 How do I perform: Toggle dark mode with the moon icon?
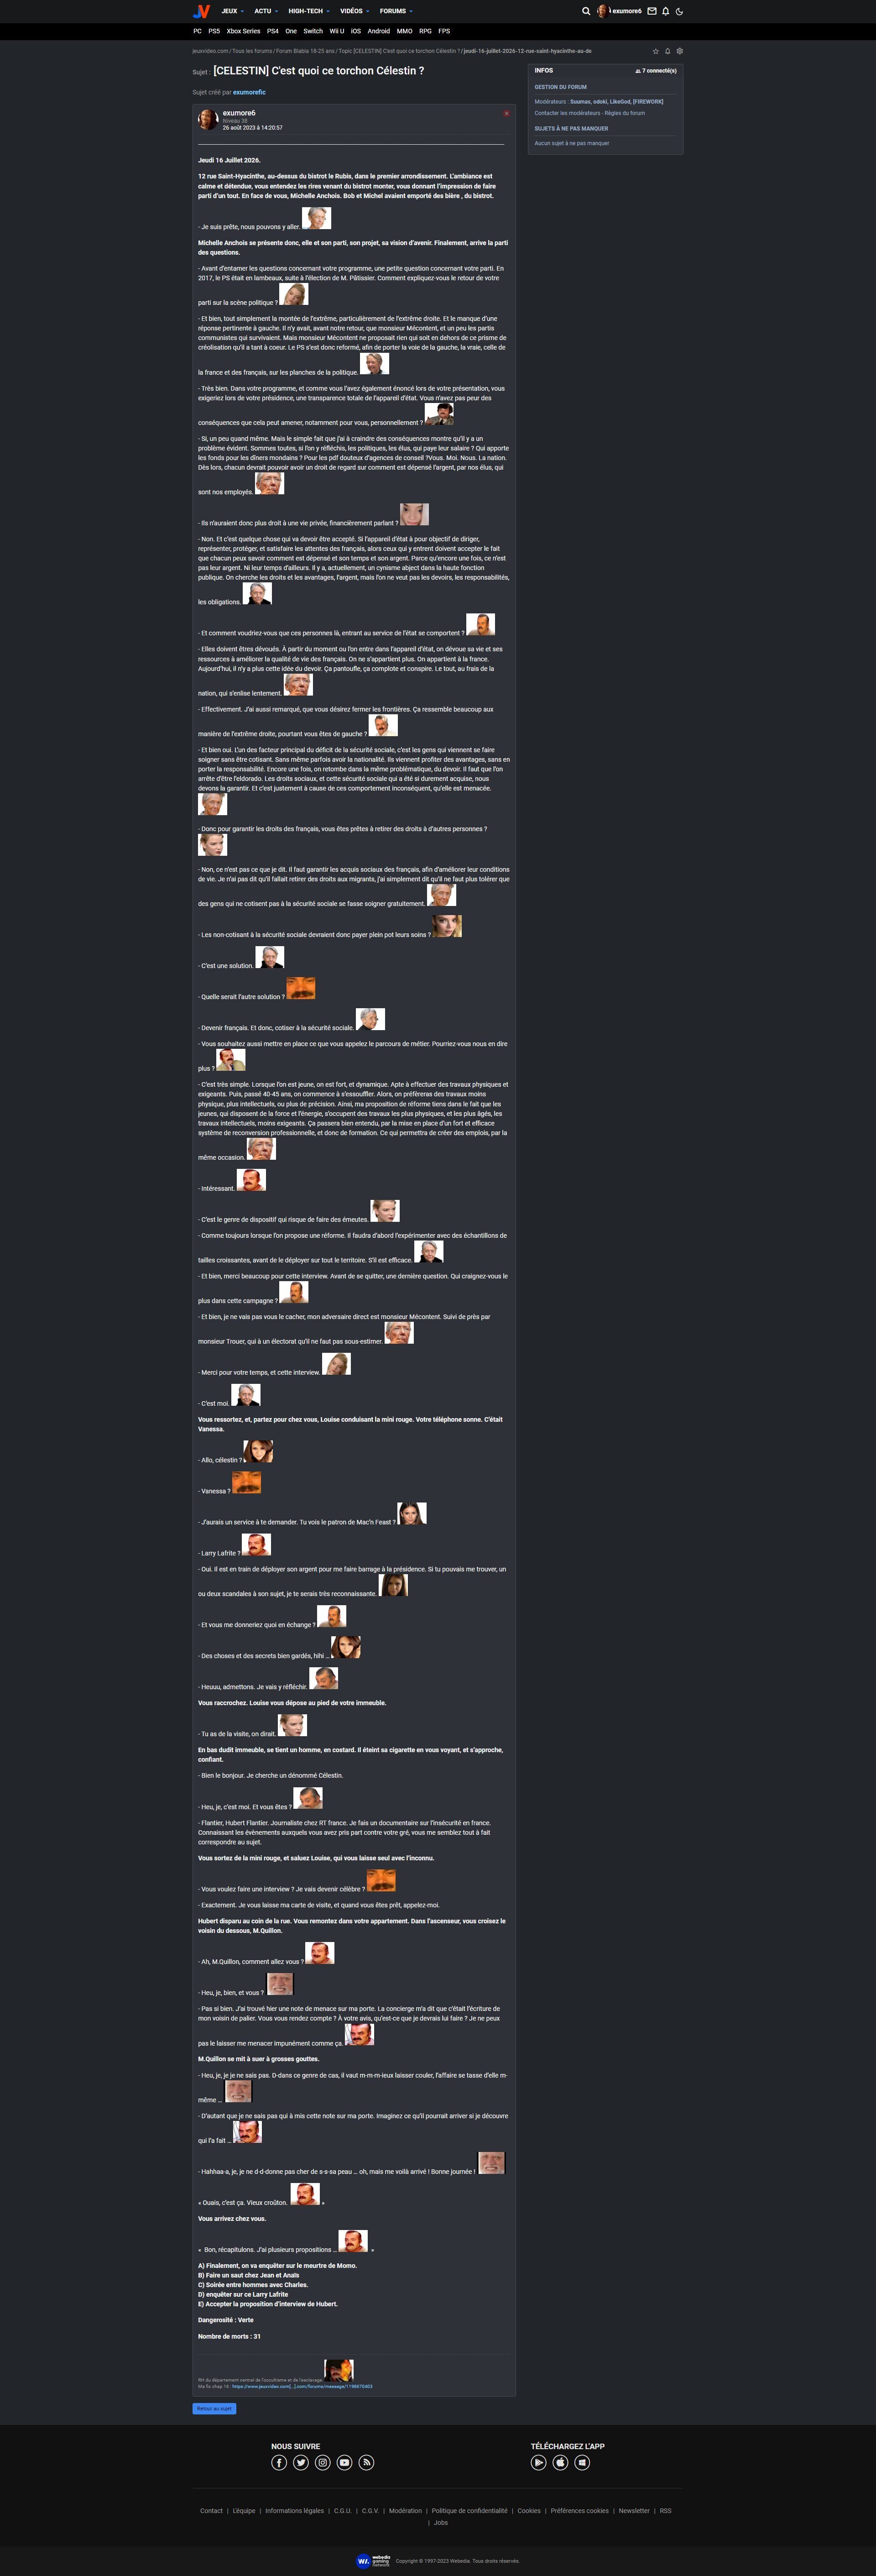pyautogui.click(x=679, y=11)
